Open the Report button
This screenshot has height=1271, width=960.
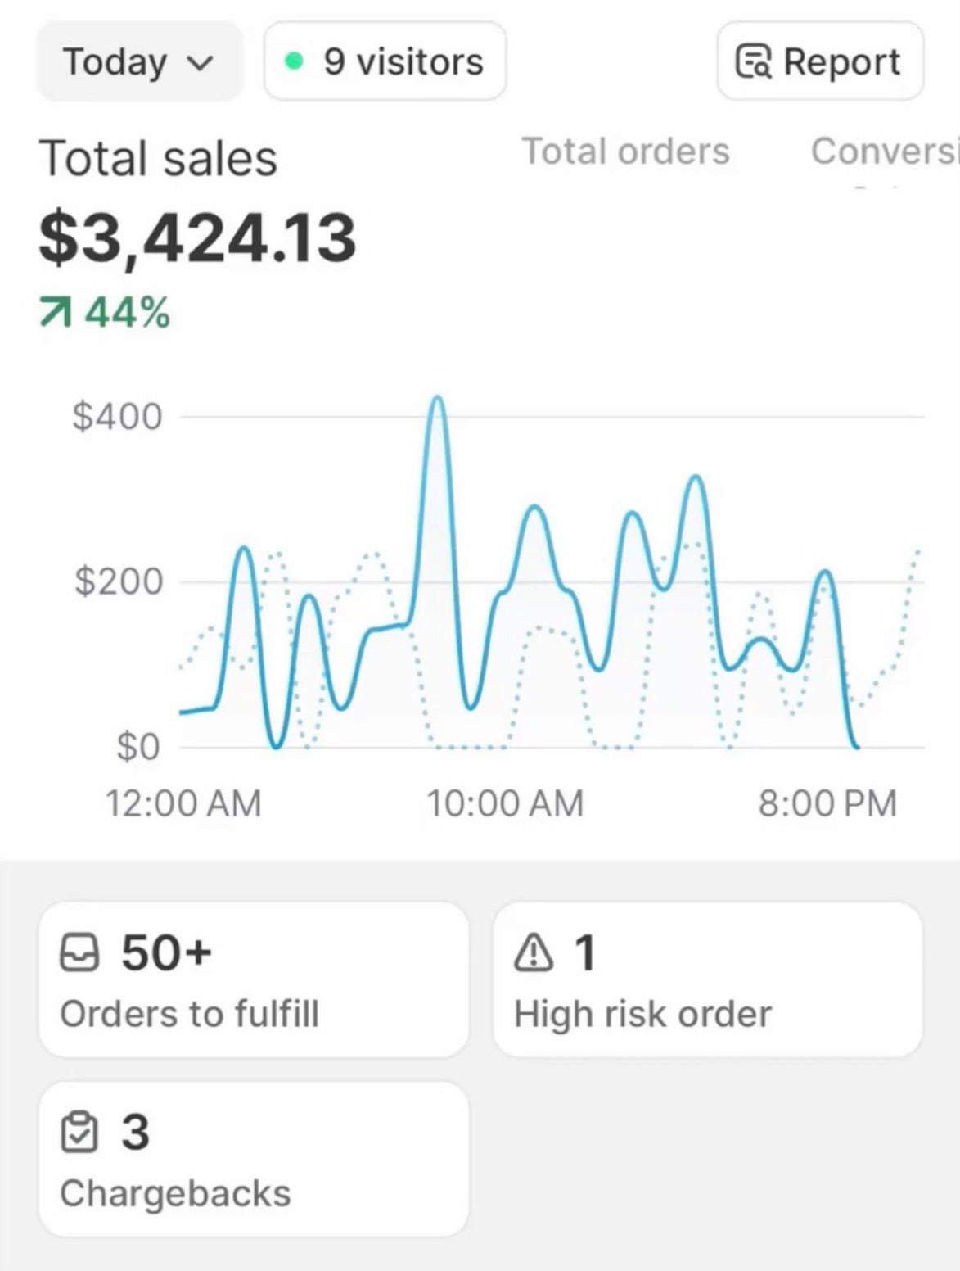[820, 61]
